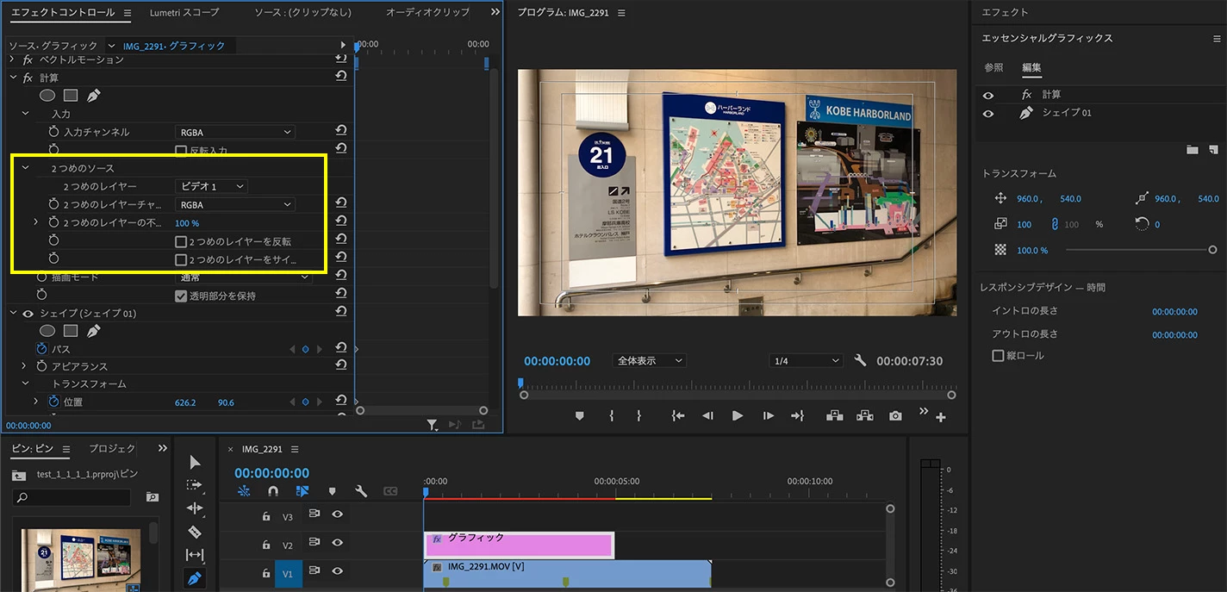Enable 2つめのレイヤーをサイ... checkbox

click(181, 259)
